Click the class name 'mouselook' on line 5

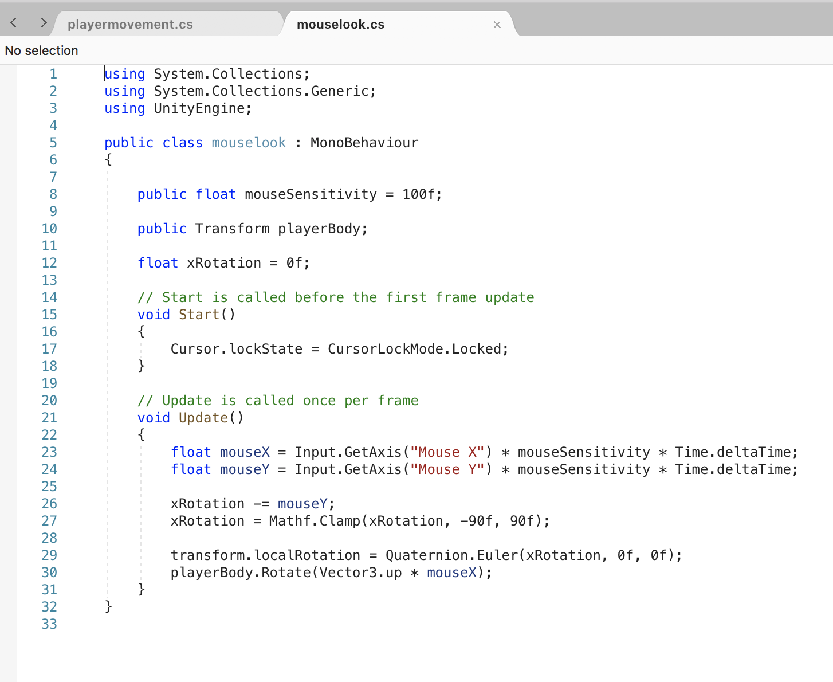pyautogui.click(x=249, y=143)
